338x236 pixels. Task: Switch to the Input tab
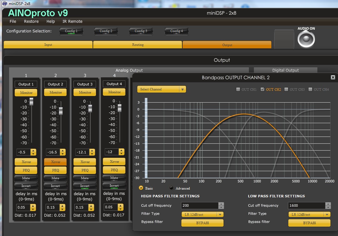tap(48, 45)
